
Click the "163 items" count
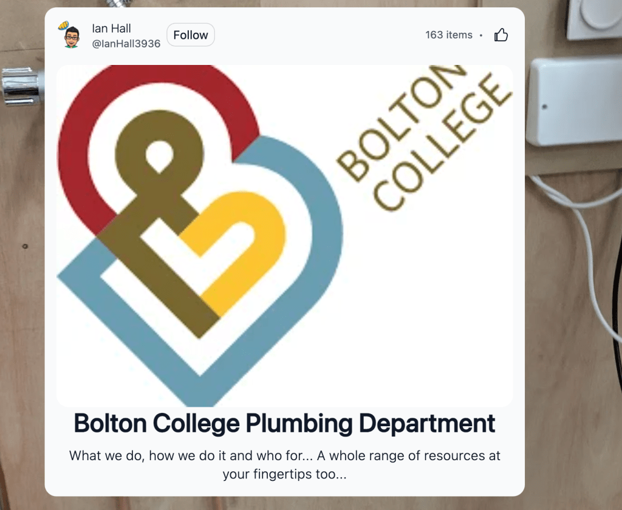[x=449, y=35]
